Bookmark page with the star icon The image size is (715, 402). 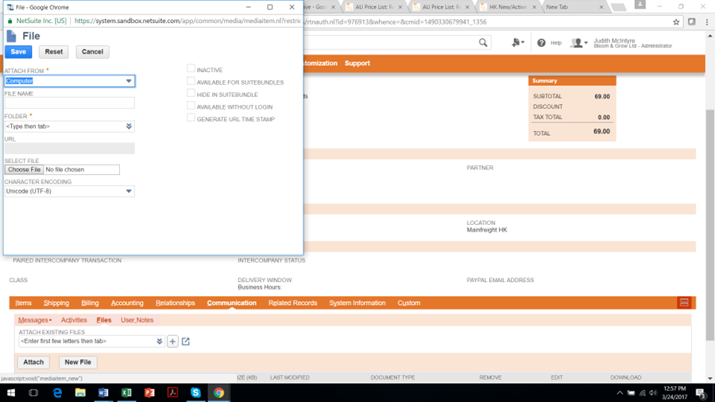click(676, 22)
